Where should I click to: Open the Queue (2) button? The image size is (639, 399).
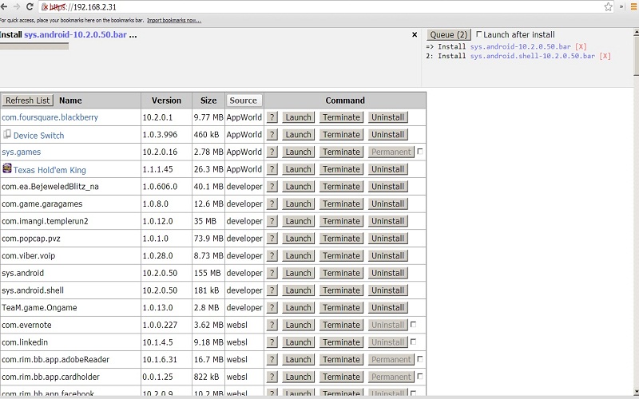point(449,34)
